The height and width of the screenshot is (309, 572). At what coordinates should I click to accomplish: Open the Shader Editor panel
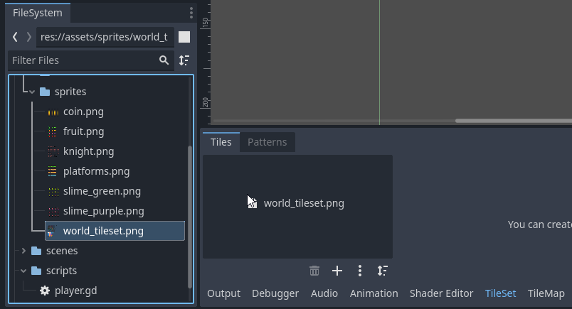coord(441,293)
